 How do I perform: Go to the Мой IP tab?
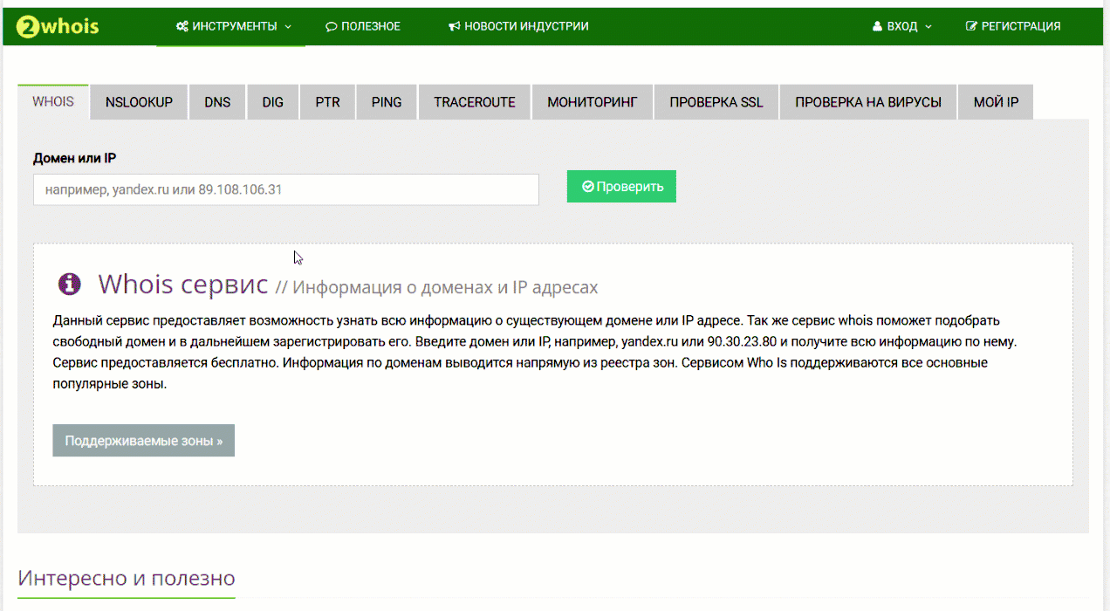click(x=996, y=102)
